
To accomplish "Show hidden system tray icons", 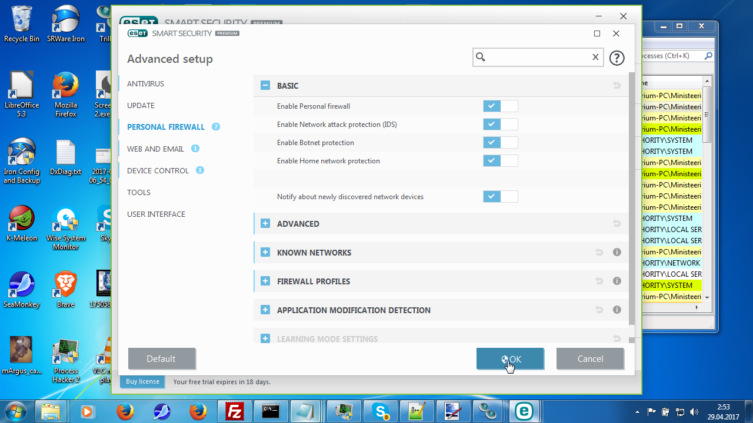I will pyautogui.click(x=638, y=412).
